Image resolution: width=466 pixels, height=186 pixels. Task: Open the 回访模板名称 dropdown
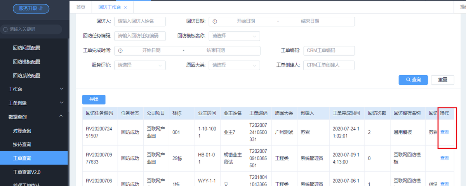pos(234,36)
